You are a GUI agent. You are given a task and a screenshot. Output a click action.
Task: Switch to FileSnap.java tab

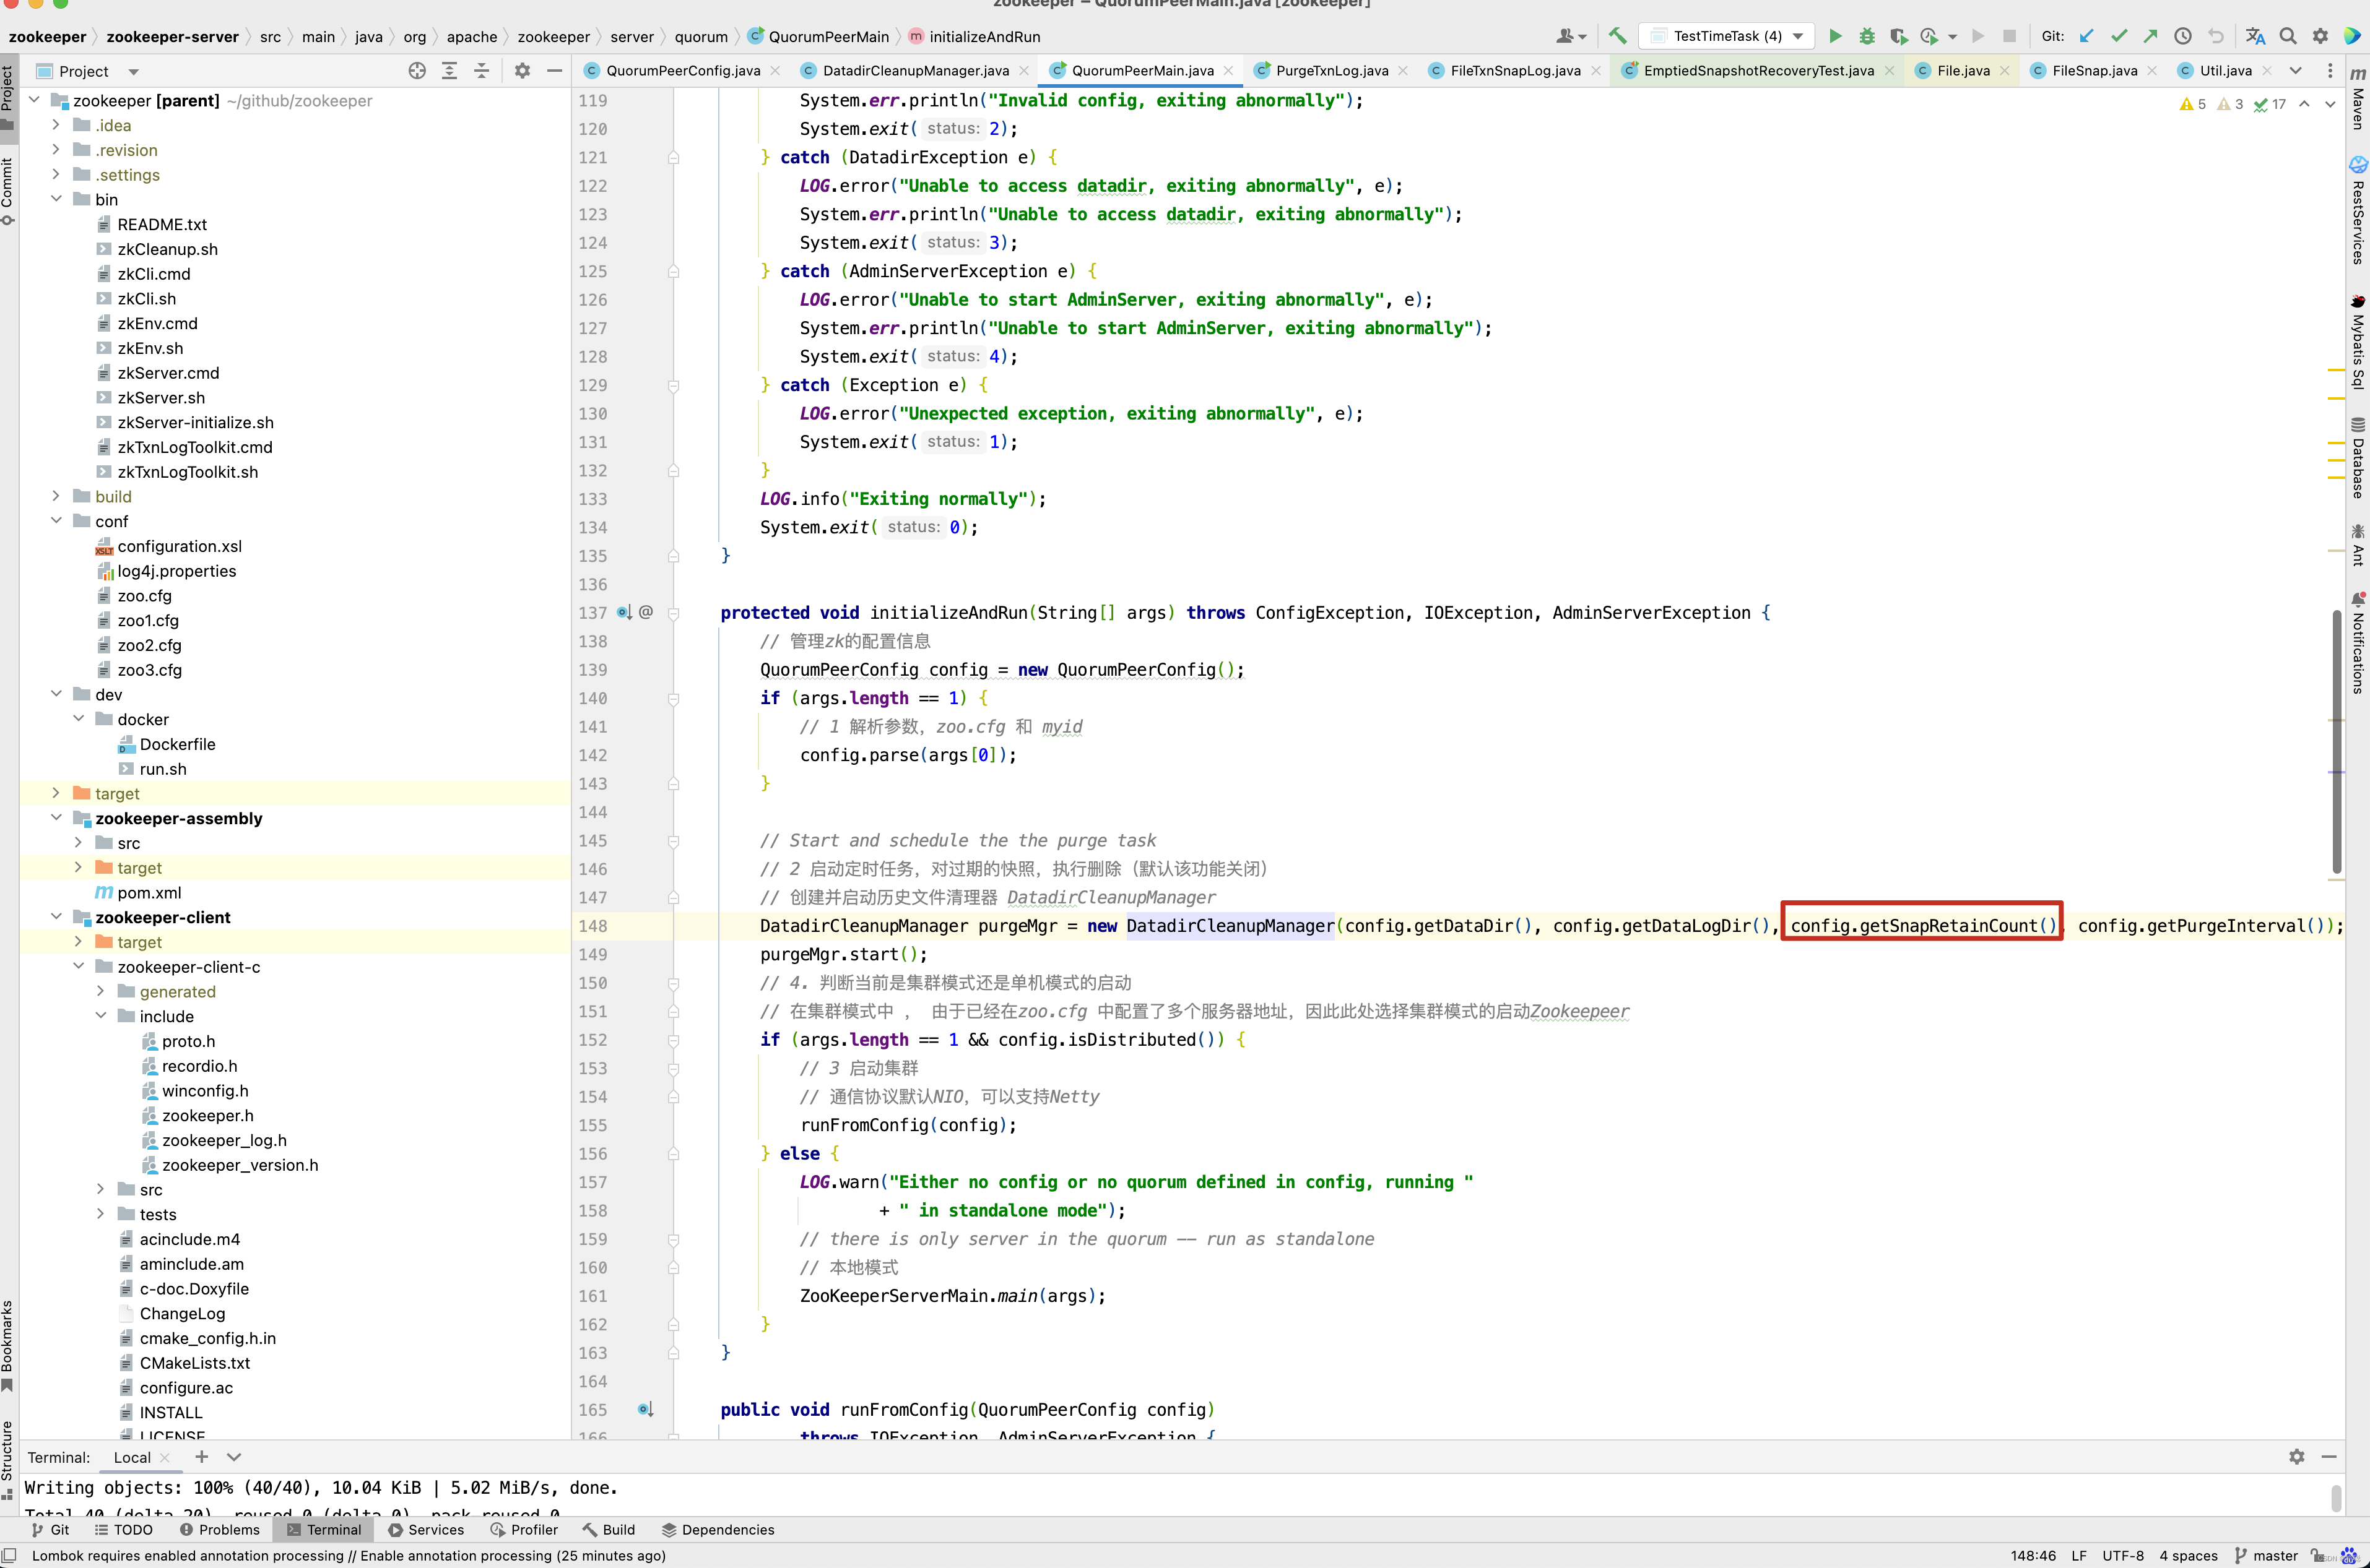click(2094, 71)
